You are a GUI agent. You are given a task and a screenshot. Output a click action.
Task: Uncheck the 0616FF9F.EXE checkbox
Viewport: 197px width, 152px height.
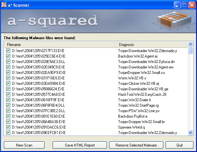pos(8,100)
